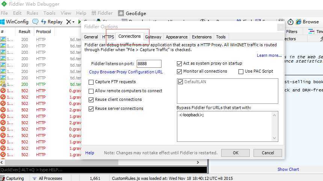Open the View menu
Image resolution: width=323 pixels, height=181 pixels.
tap(66, 13)
